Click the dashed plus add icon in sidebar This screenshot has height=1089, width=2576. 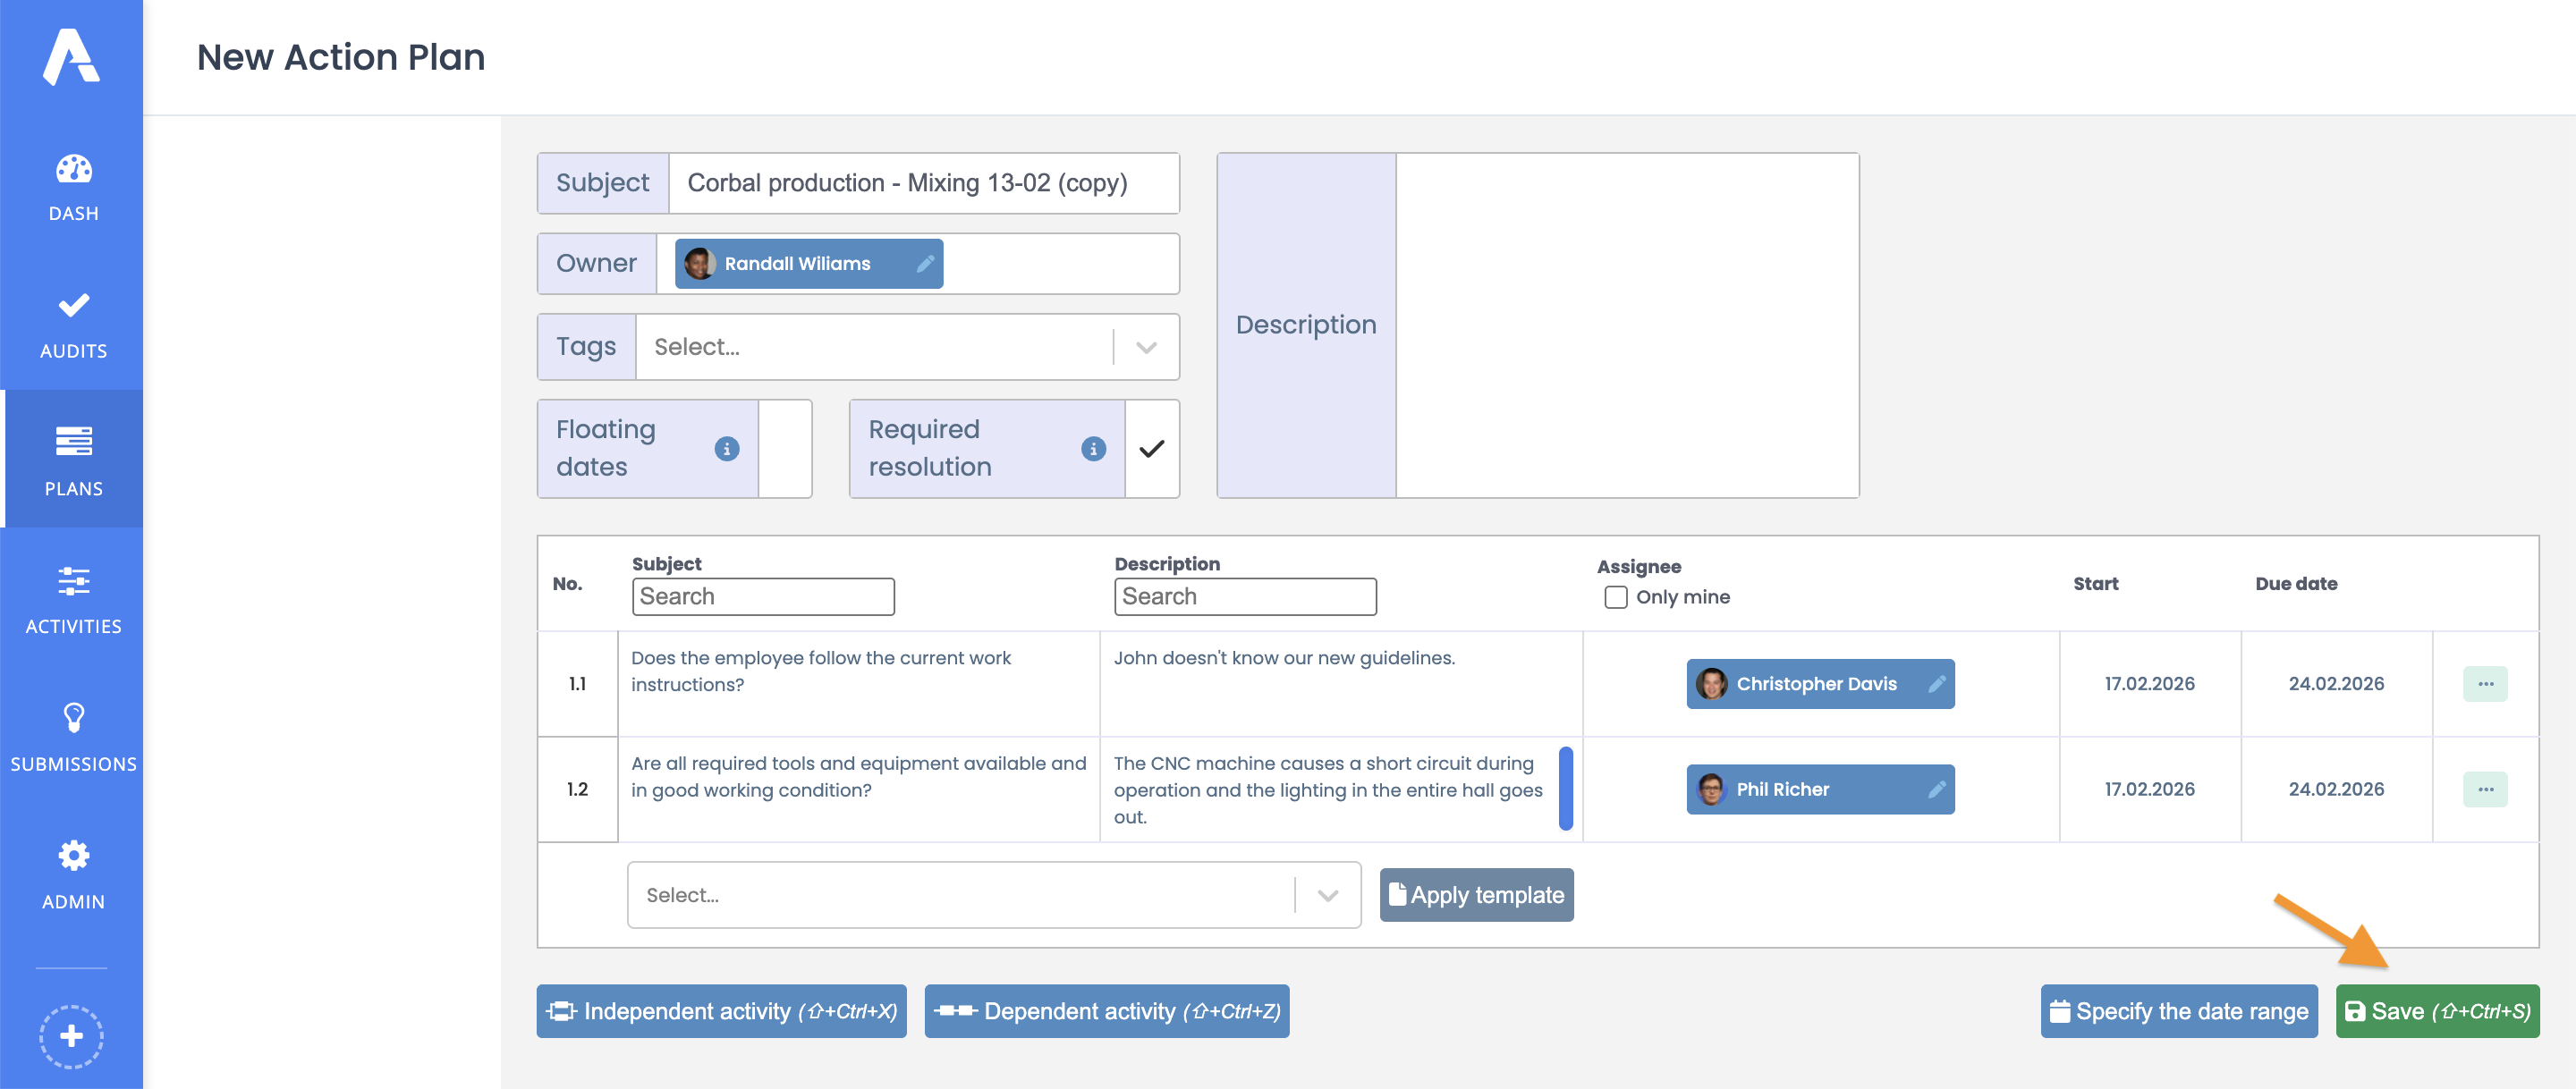pos(71,1036)
